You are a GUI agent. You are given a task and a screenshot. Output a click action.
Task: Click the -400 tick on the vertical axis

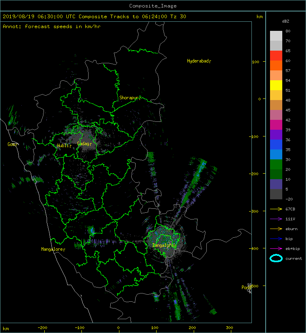[254, 248]
